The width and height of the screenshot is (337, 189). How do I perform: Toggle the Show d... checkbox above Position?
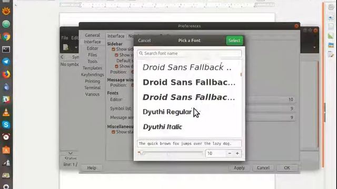pyautogui.click(x=116, y=67)
